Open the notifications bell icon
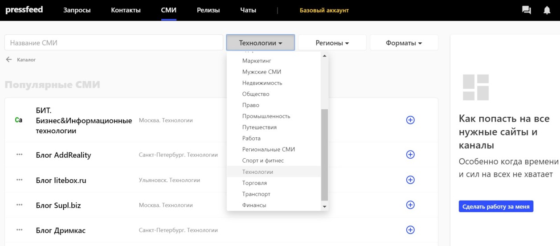The height and width of the screenshot is (246, 560). (547, 10)
